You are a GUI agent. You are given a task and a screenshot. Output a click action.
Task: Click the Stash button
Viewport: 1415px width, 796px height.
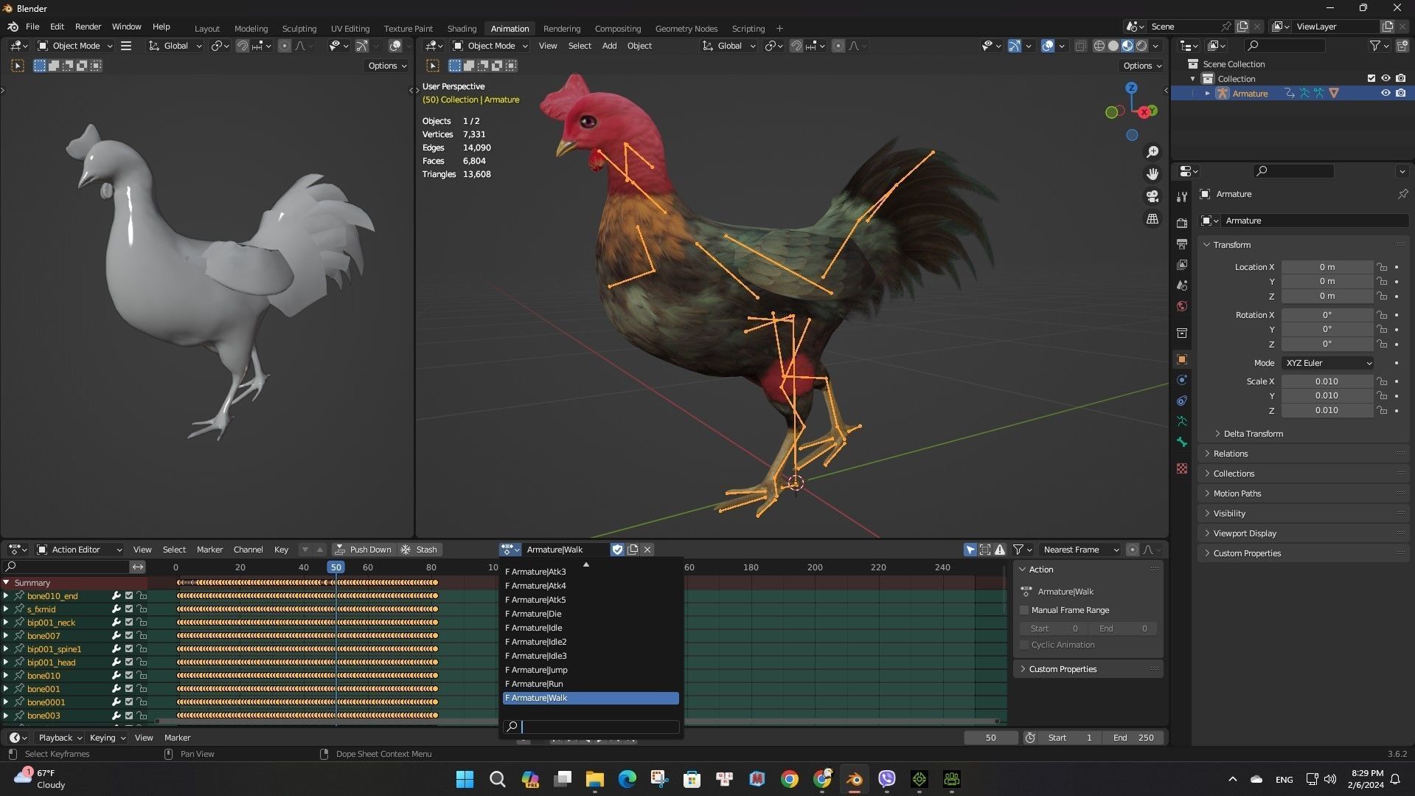(419, 550)
